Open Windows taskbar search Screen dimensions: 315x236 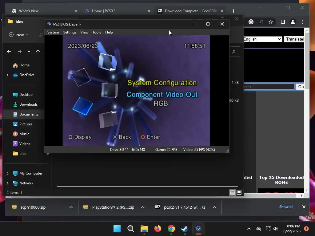pos(130,229)
